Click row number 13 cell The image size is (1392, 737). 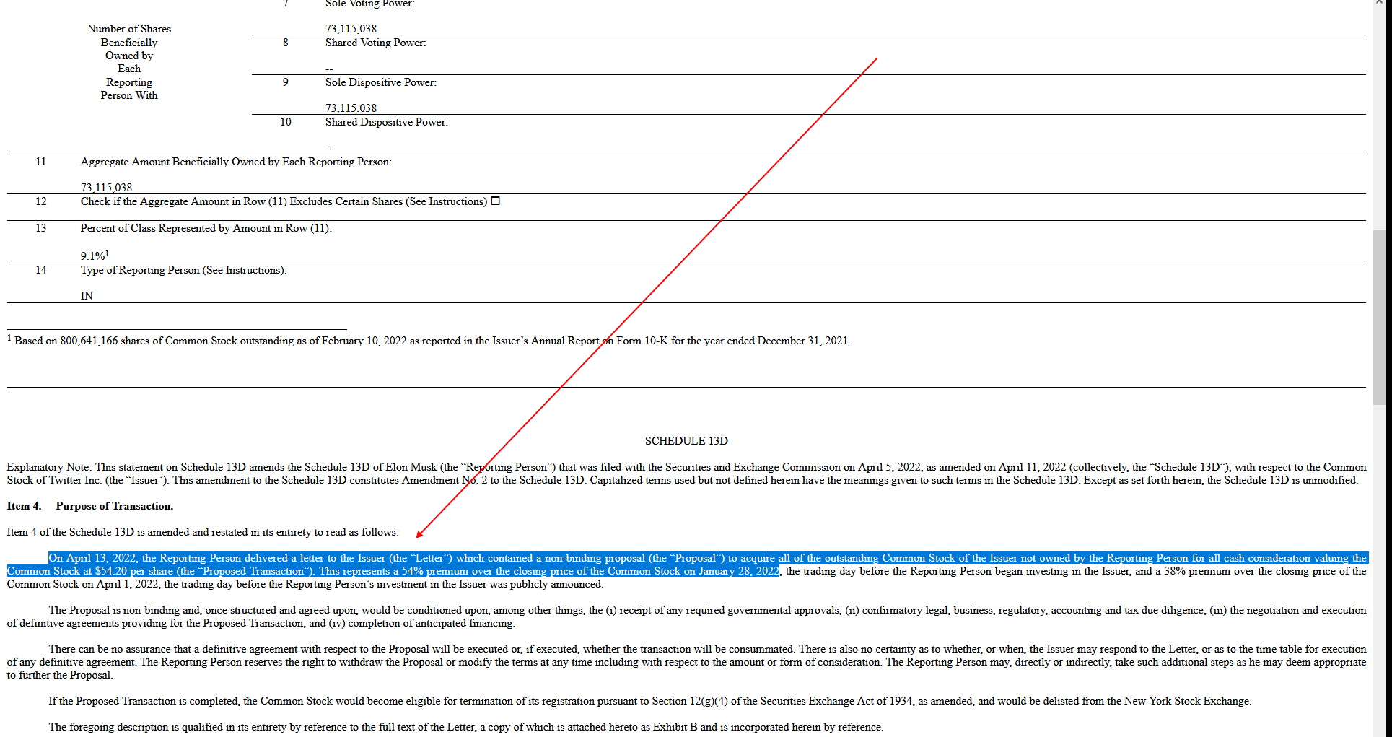[x=41, y=228]
